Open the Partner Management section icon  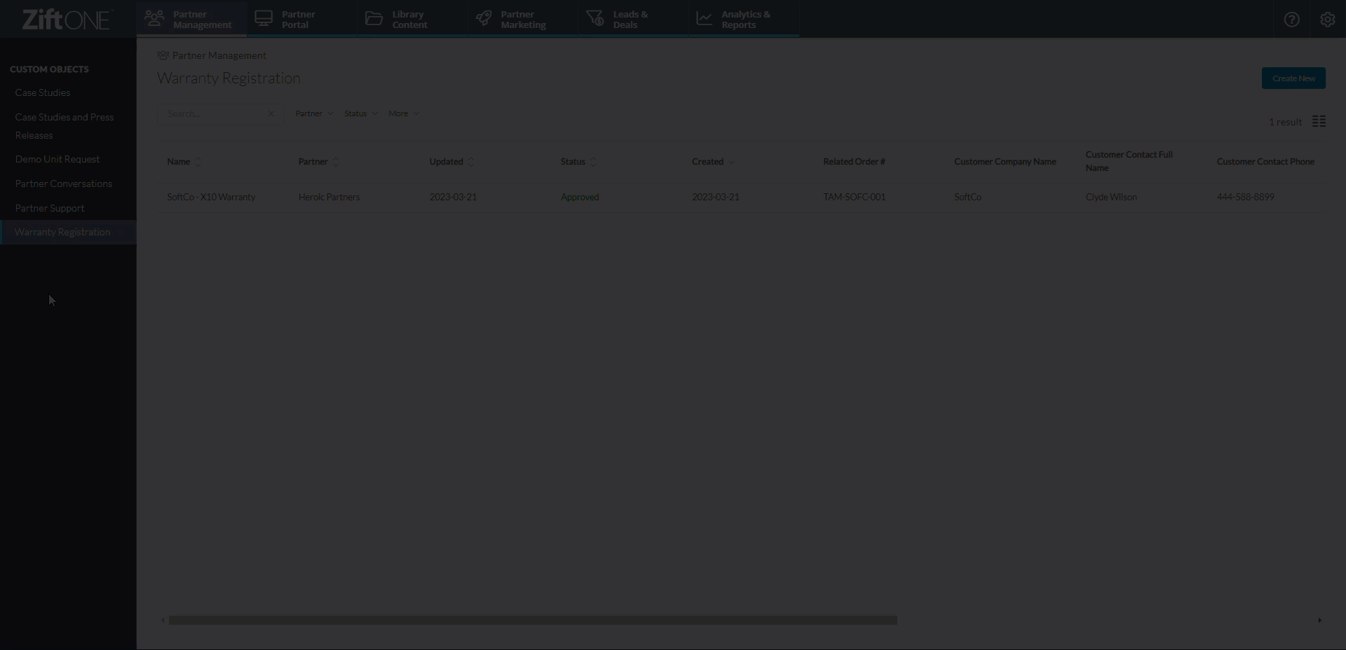(x=155, y=18)
